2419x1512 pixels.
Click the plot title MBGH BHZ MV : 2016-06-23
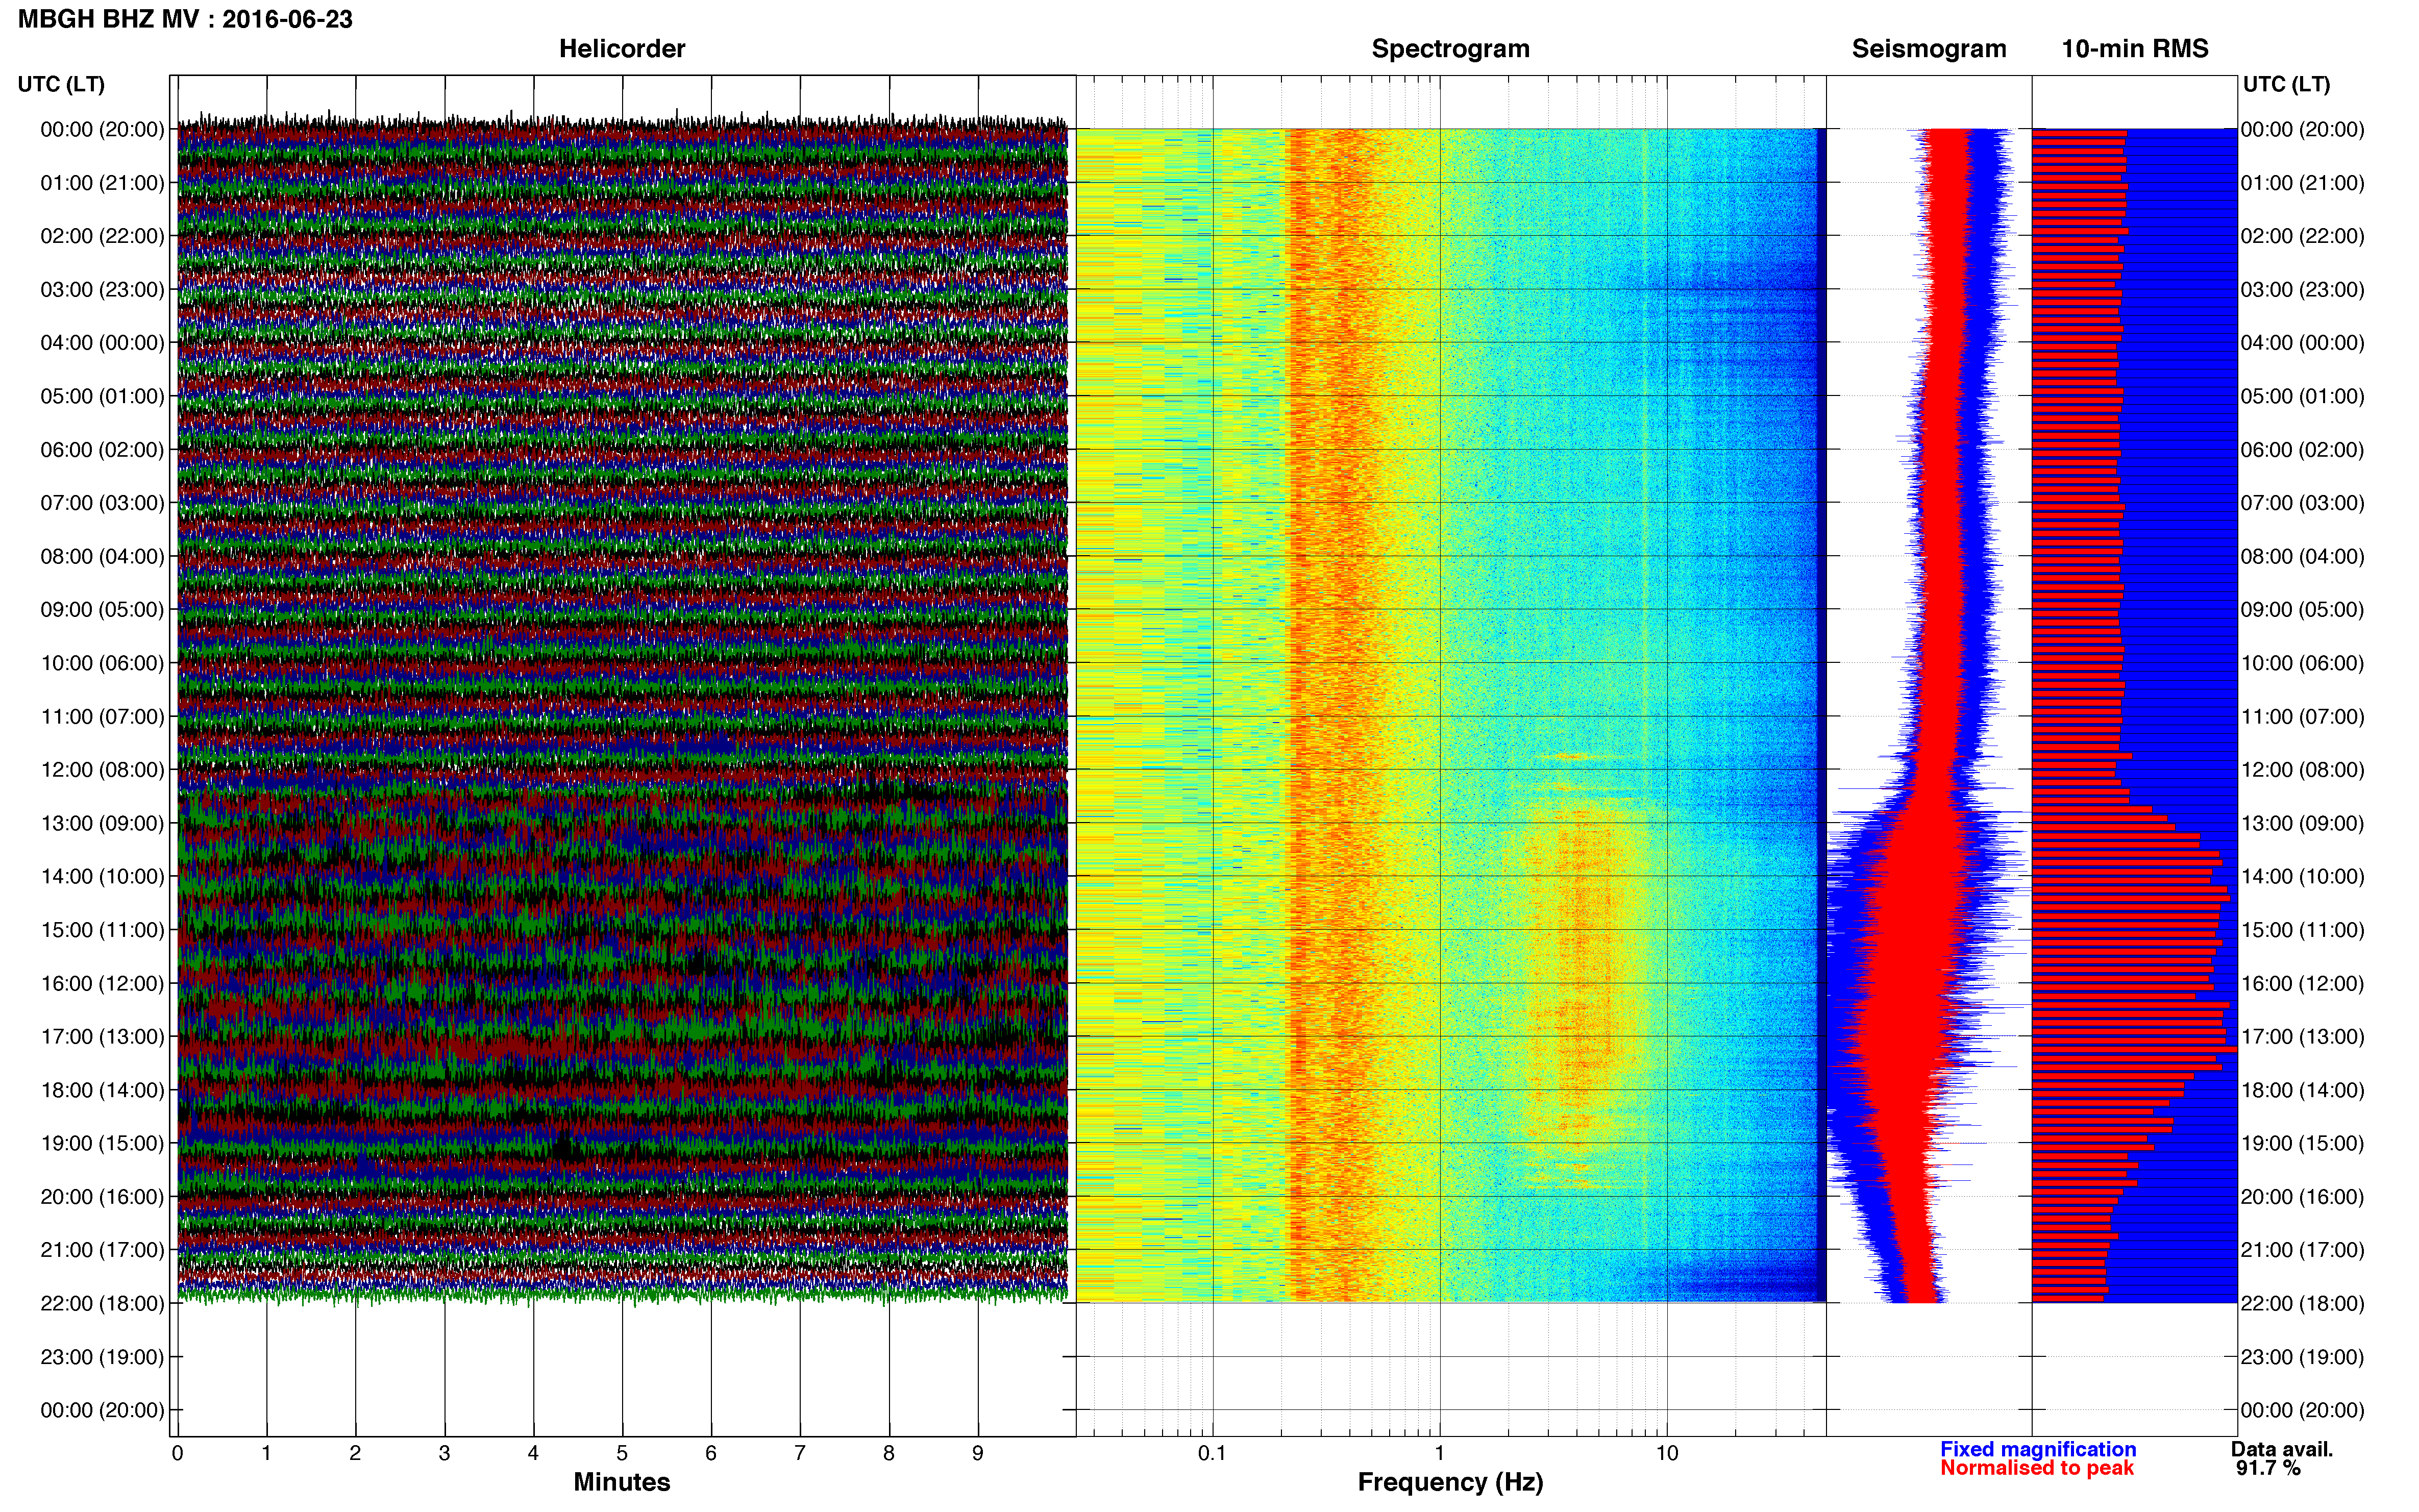click(x=185, y=19)
